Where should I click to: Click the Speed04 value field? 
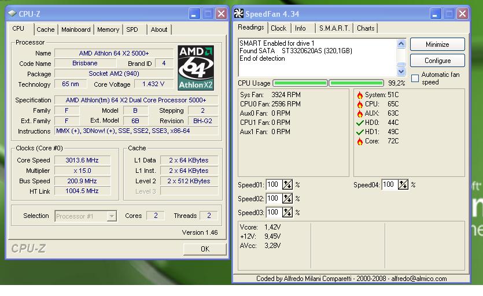coord(390,185)
